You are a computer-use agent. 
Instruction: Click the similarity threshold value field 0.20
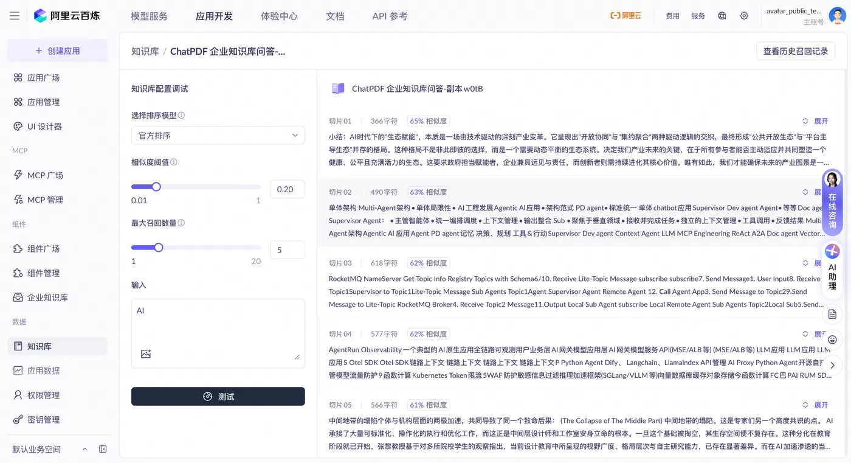(287, 189)
